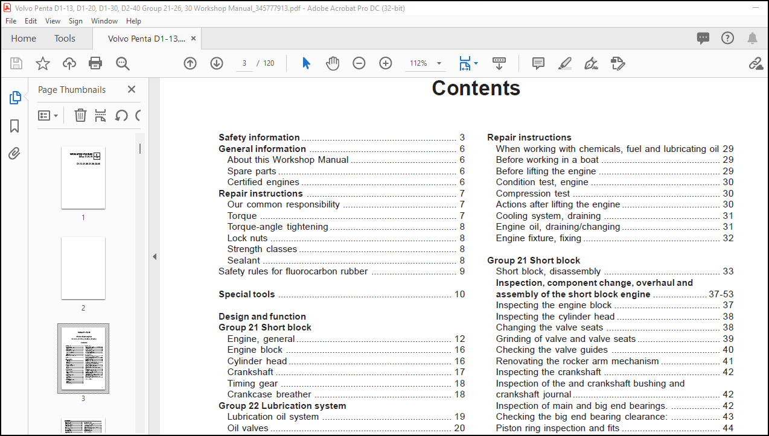This screenshot has height=436, width=769.
Task: Zoom in with the plus circle
Action: pyautogui.click(x=386, y=63)
